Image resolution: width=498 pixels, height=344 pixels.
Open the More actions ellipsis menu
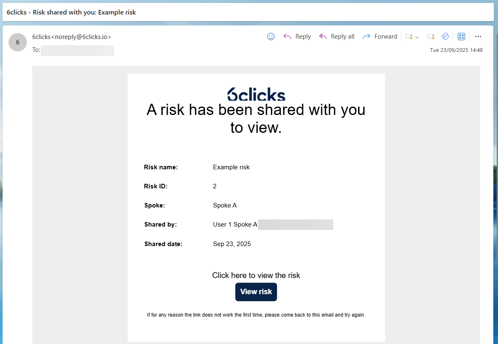478,37
